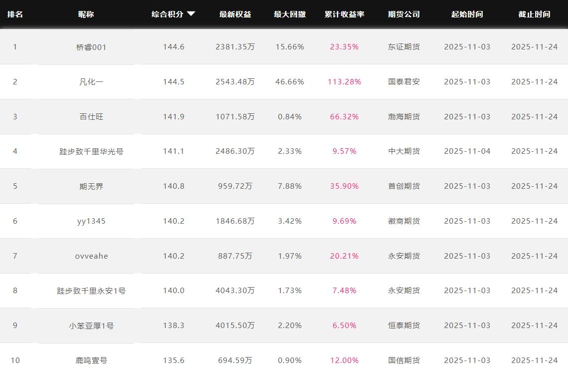
Task: Click the 累计收益率 column header
Action: point(344,14)
